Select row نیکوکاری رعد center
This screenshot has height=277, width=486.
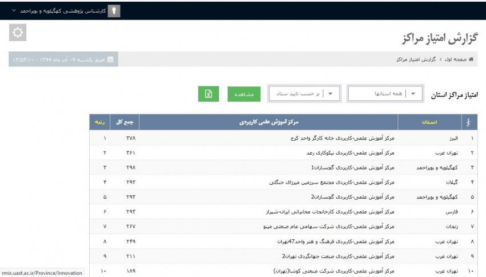pos(283,153)
